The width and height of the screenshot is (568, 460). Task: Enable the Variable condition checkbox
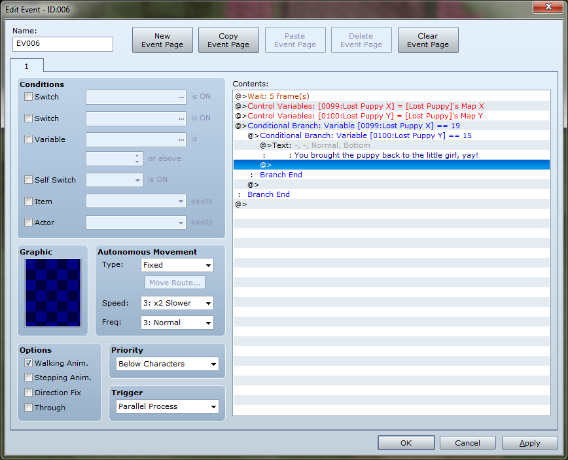point(28,139)
